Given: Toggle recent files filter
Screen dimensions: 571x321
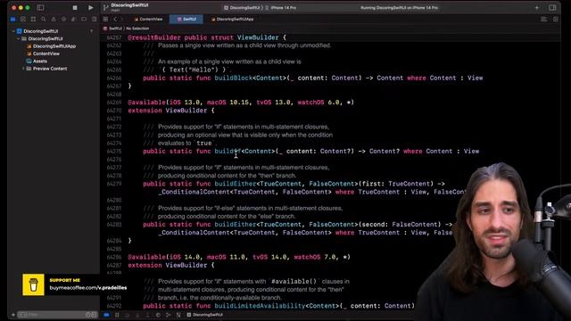Looking at the screenshot, I should tap(87, 315).
